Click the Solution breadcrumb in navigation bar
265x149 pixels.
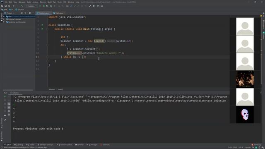coord(19,10)
